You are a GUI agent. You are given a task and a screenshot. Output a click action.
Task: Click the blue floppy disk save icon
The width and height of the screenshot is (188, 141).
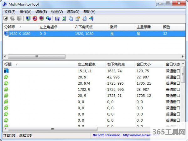pyautogui.click(x=57, y=18)
